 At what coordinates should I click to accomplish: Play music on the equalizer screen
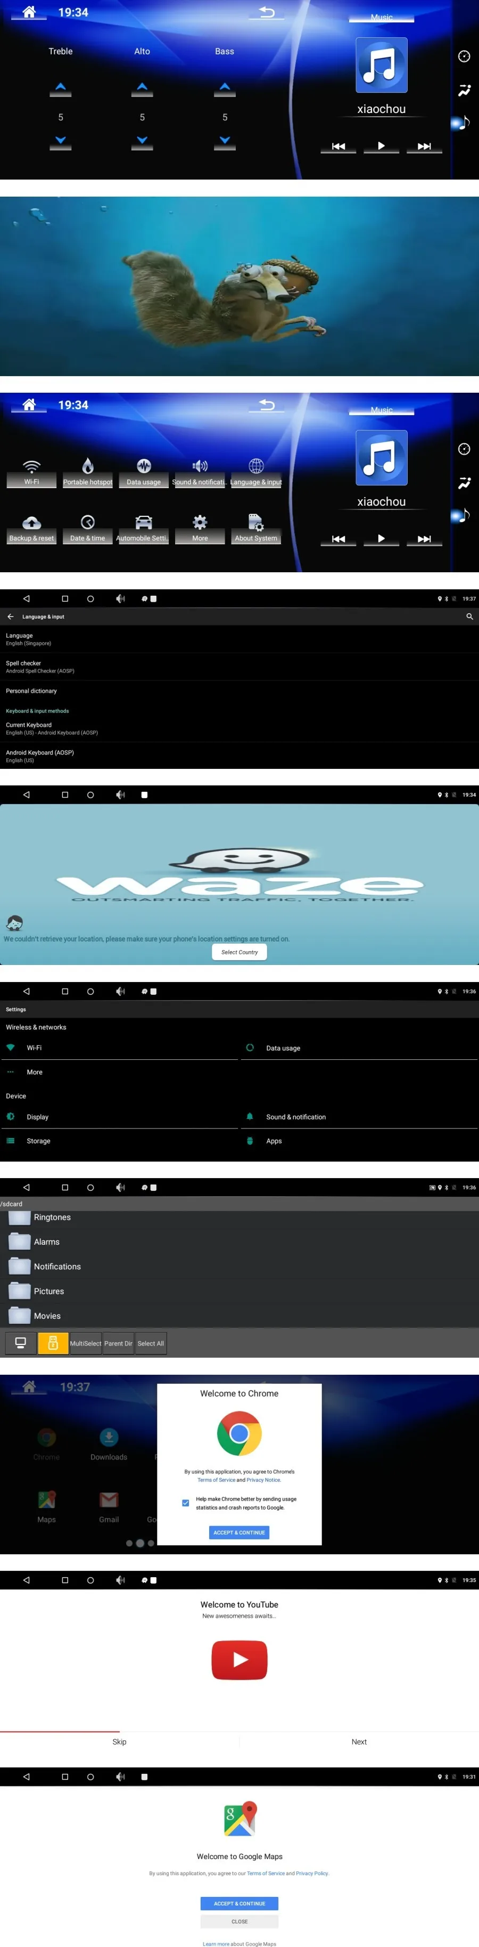381,146
